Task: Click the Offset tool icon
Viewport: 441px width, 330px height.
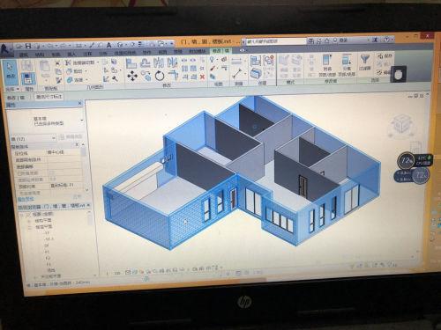Action: 146,63
